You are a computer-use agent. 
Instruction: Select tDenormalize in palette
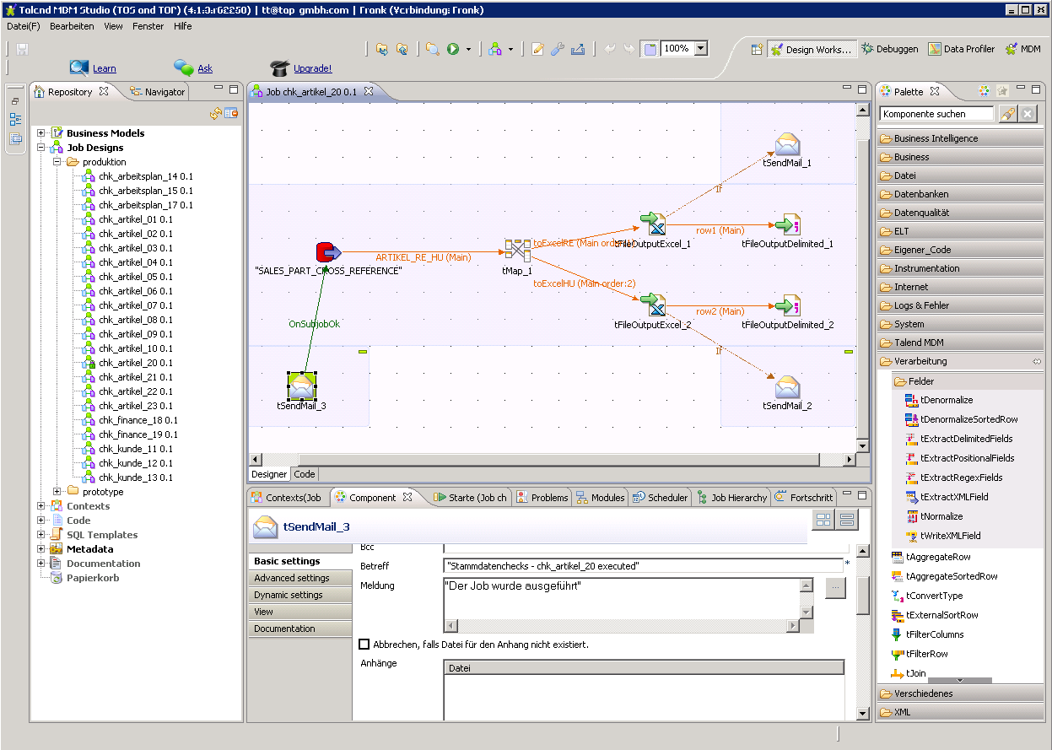click(x=938, y=400)
